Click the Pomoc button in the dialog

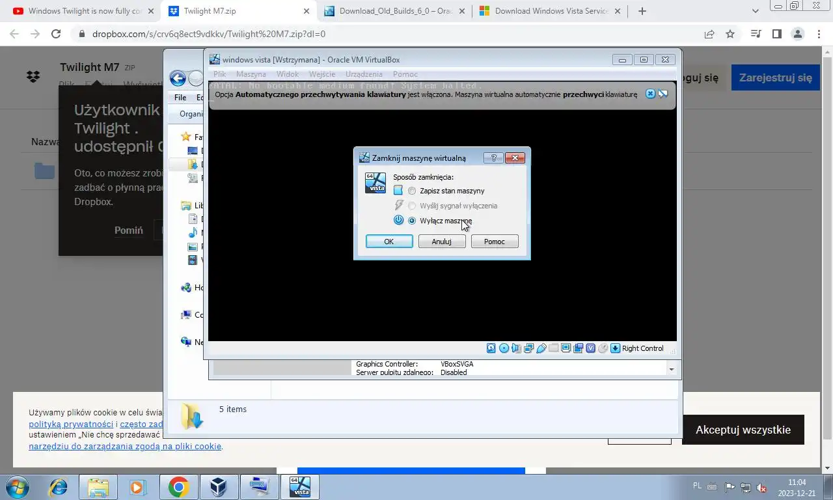point(495,242)
